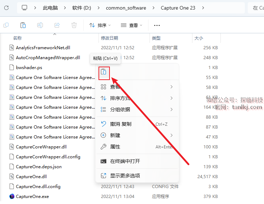
Task: Select bwshader.ps file name
Action: tap(29, 68)
